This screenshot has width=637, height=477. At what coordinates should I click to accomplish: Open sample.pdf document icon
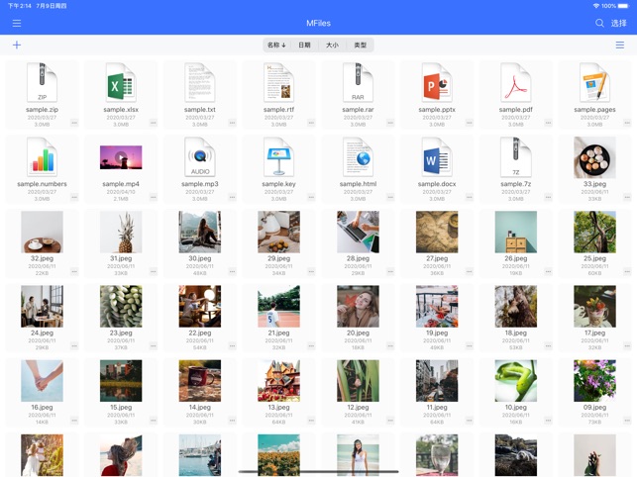(x=516, y=84)
